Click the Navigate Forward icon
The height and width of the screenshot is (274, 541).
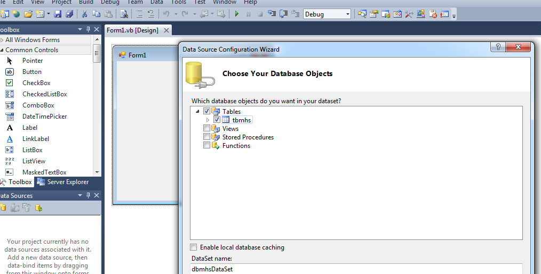coord(221,14)
